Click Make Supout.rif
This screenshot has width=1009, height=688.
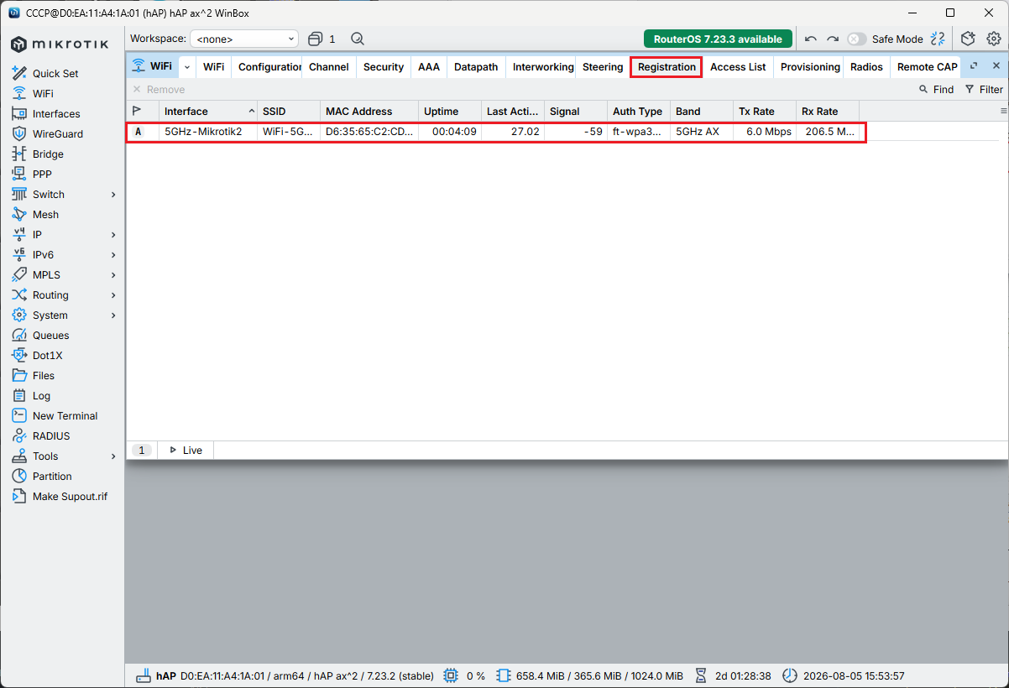(70, 497)
